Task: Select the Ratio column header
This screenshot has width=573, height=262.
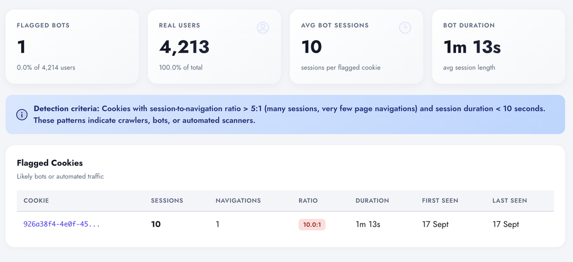Action: coord(308,201)
